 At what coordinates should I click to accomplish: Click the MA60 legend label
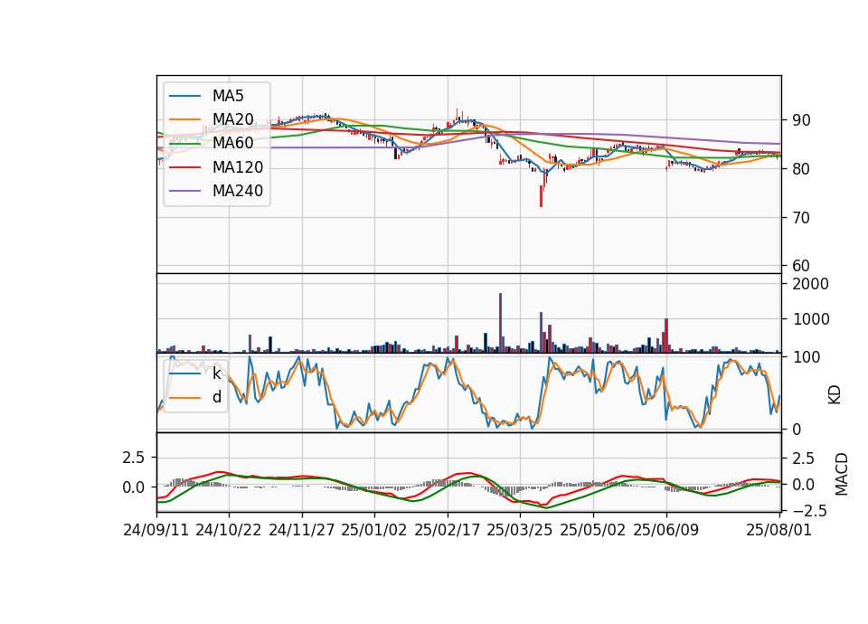(x=232, y=143)
